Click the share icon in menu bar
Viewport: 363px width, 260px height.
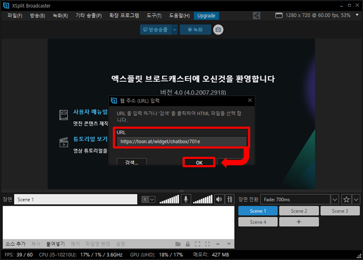click(256, 16)
